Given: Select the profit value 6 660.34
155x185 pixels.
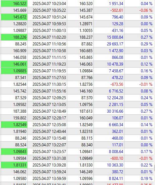Looking at the screenshot, I should coord(116,124).
